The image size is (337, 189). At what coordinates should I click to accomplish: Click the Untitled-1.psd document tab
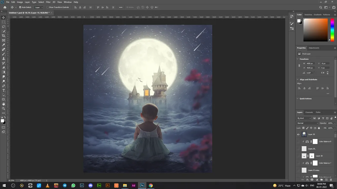tap(29, 13)
